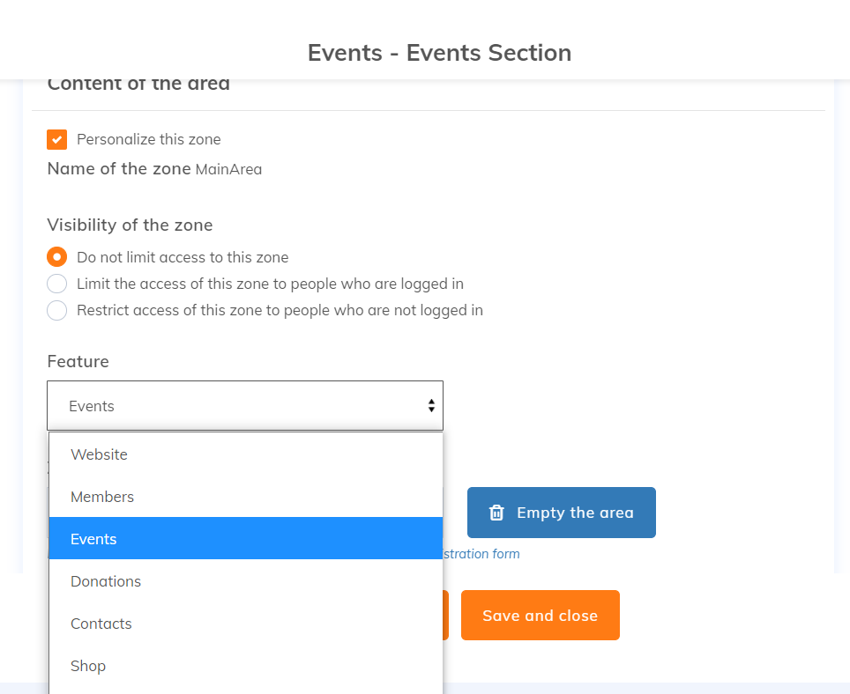Click the trash can icon
Viewport: 850px width, 694px height.
[x=496, y=513]
